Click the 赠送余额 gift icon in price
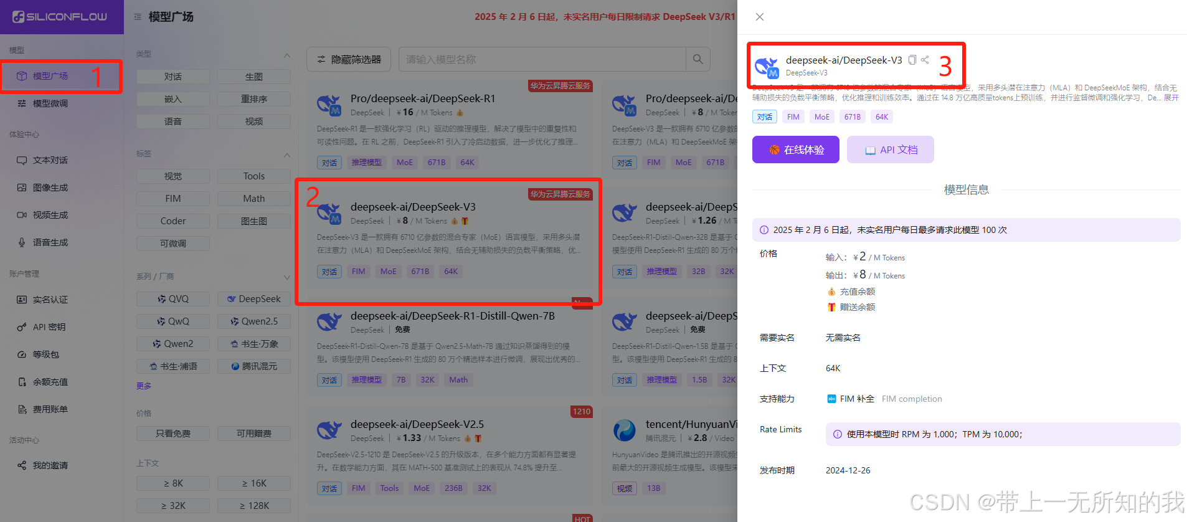Image resolution: width=1187 pixels, height=522 pixels. coord(831,307)
